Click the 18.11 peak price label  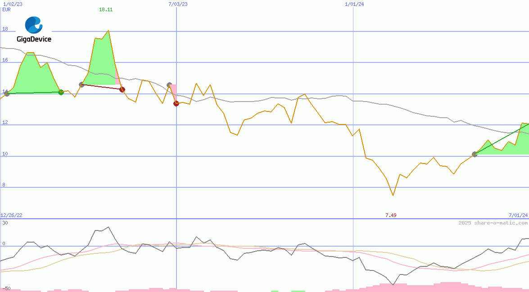pyautogui.click(x=106, y=9)
